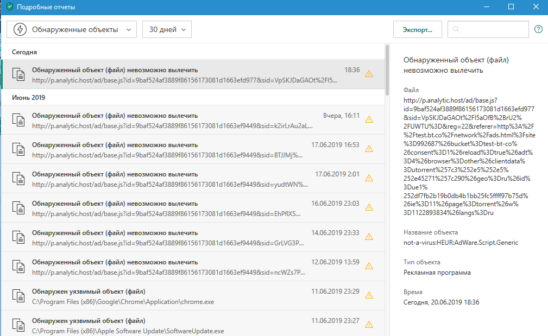Open the Обнаруженные объекты report type dropdown
The height and width of the screenshot is (336, 548).
pyautogui.click(x=72, y=29)
